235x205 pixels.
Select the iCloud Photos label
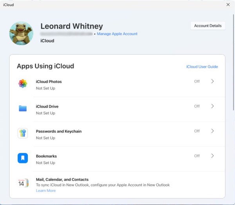point(49,82)
